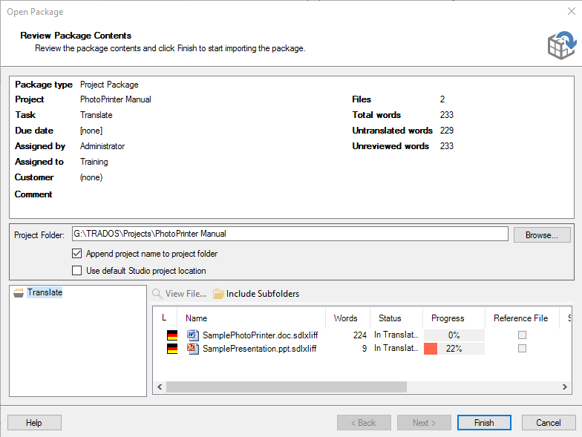
Task: Click German flag for SamplePresentation file
Action: coord(172,349)
